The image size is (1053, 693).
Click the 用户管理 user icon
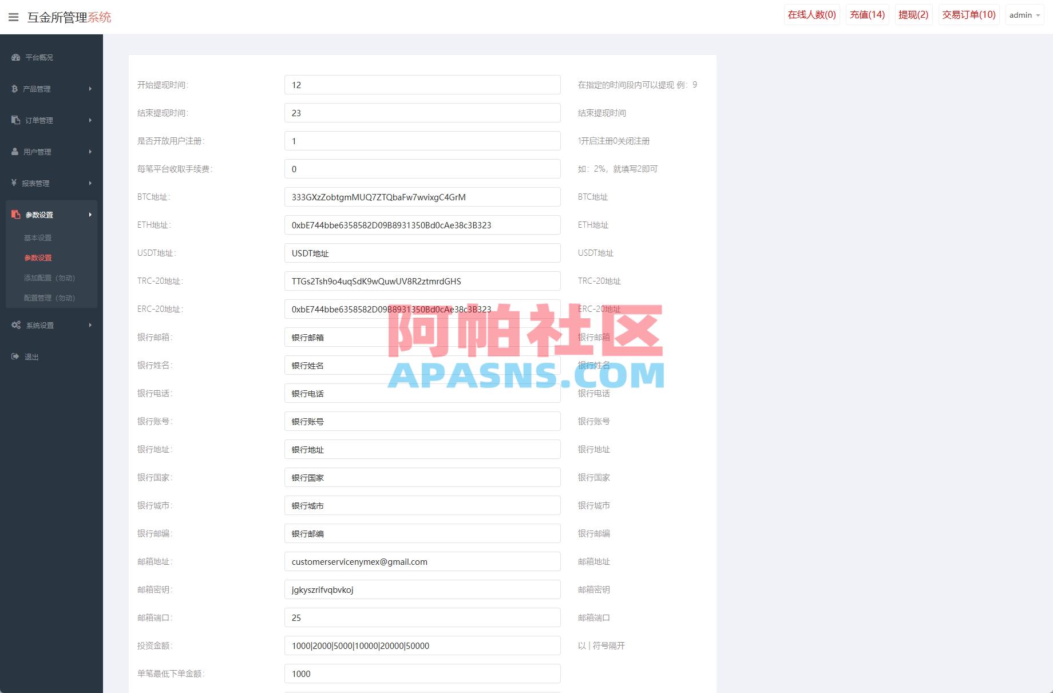pyautogui.click(x=14, y=152)
